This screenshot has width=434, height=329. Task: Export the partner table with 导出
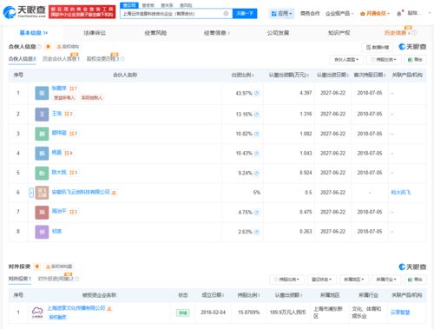pyautogui.click(x=415, y=60)
